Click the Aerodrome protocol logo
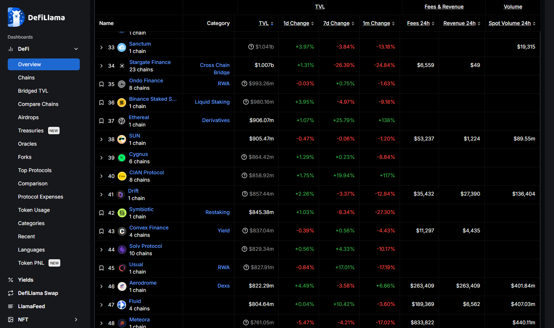 [x=122, y=286]
